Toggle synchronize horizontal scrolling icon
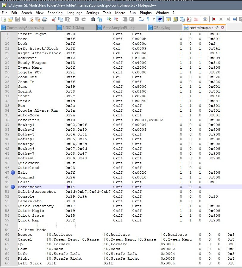The width and height of the screenshot is (242, 268). [x=132, y=19]
